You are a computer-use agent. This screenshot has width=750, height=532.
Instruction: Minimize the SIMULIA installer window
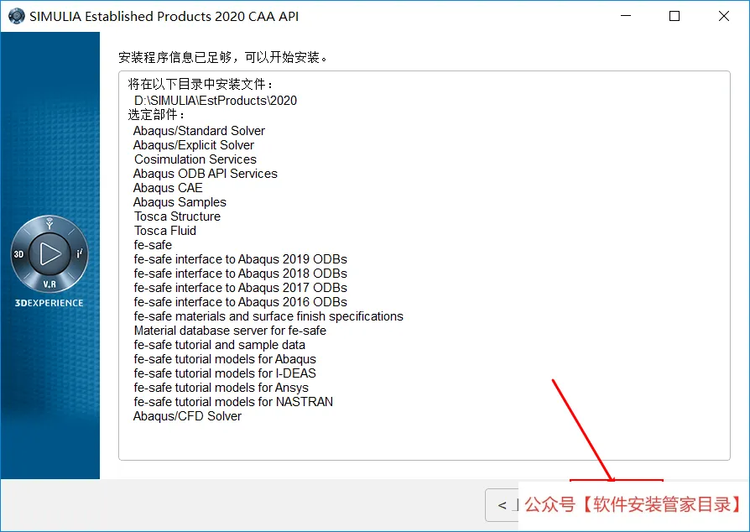pyautogui.click(x=626, y=16)
